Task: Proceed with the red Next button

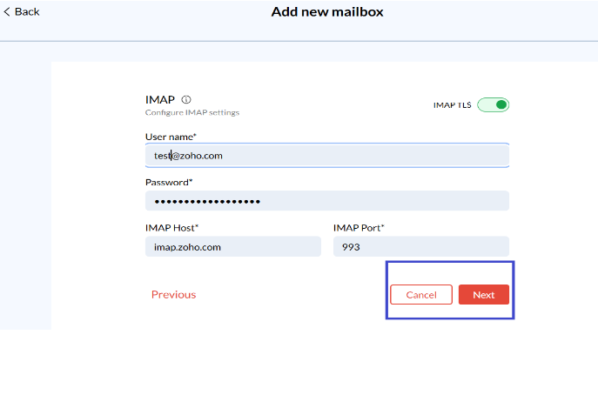Action: pyautogui.click(x=483, y=295)
